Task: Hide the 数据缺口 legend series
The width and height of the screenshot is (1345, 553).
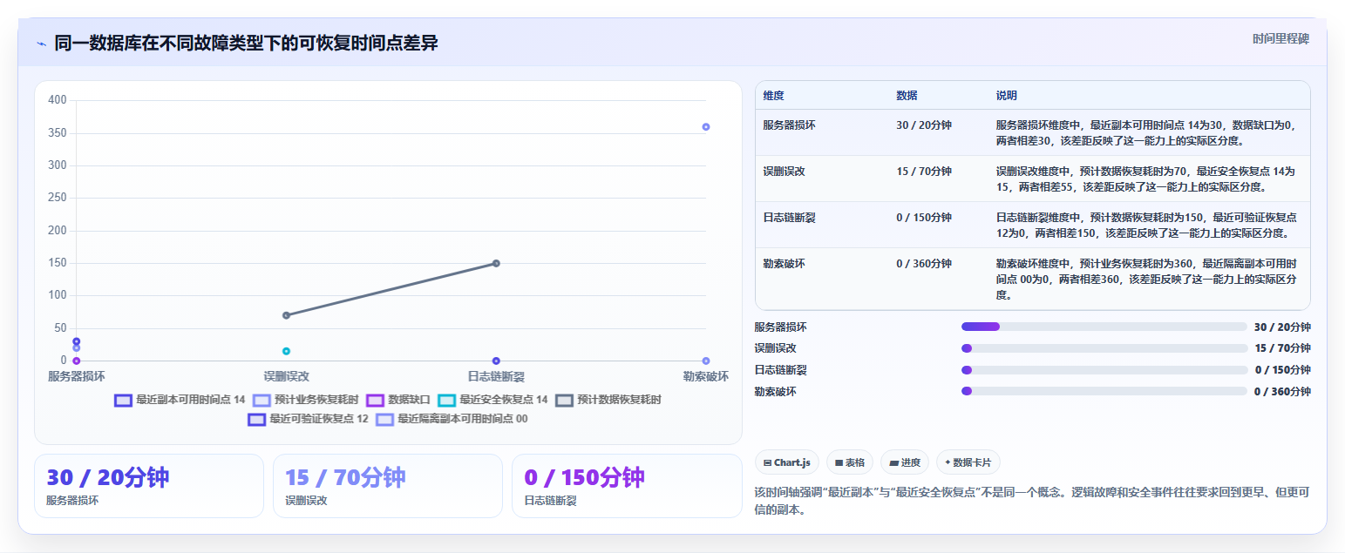Action: click(397, 400)
